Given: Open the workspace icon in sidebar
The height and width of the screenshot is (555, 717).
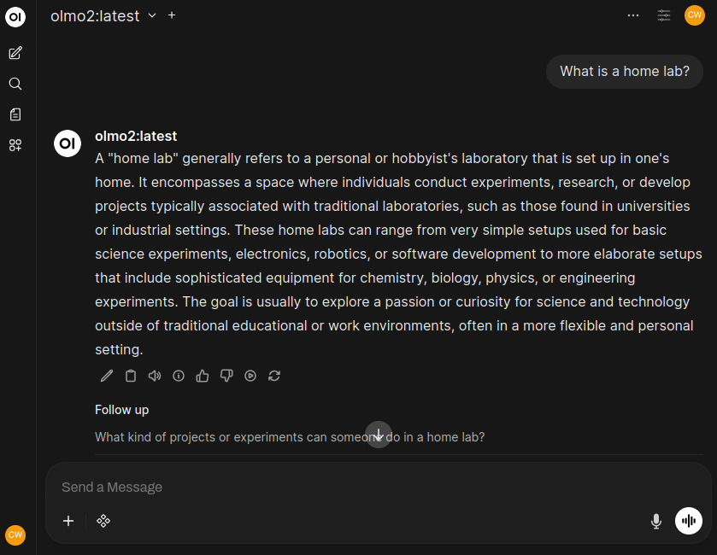Looking at the screenshot, I should tap(15, 145).
